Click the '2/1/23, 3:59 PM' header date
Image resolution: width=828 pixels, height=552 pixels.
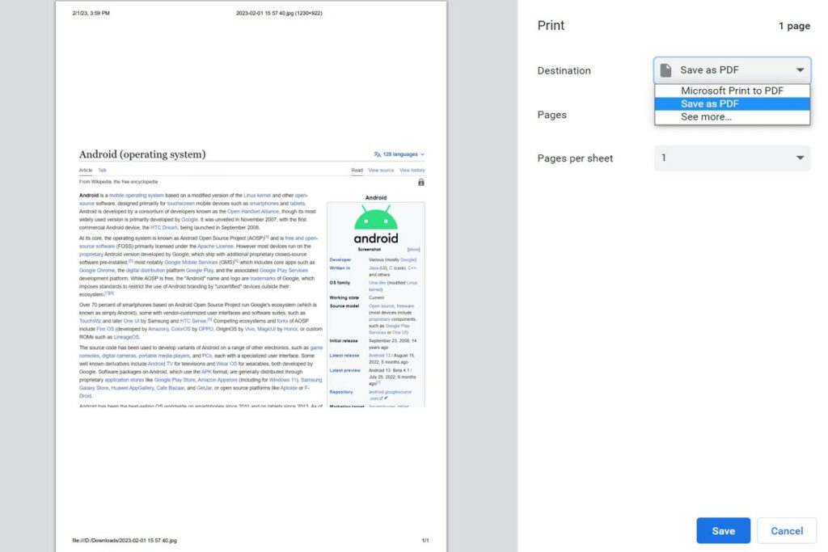(91, 13)
